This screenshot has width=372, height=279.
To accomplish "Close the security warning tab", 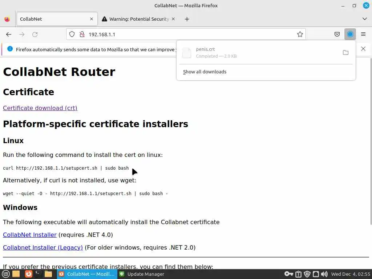I will click(173, 19).
